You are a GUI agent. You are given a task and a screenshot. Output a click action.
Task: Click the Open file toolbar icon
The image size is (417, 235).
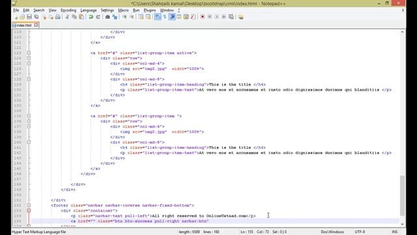coord(22,17)
